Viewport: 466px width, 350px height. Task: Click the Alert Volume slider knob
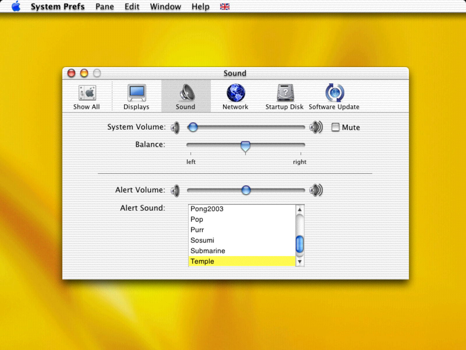[246, 190]
